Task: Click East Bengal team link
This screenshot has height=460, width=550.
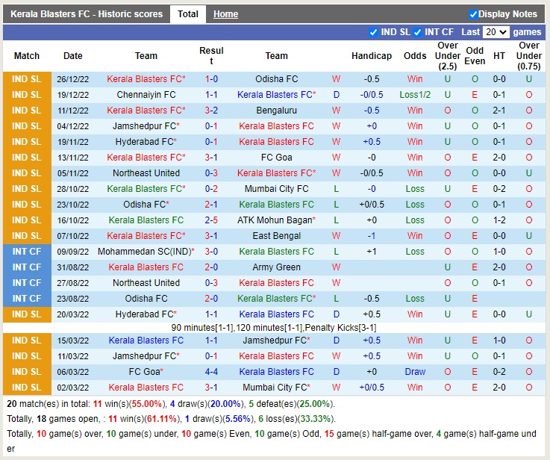Action: 276,236
